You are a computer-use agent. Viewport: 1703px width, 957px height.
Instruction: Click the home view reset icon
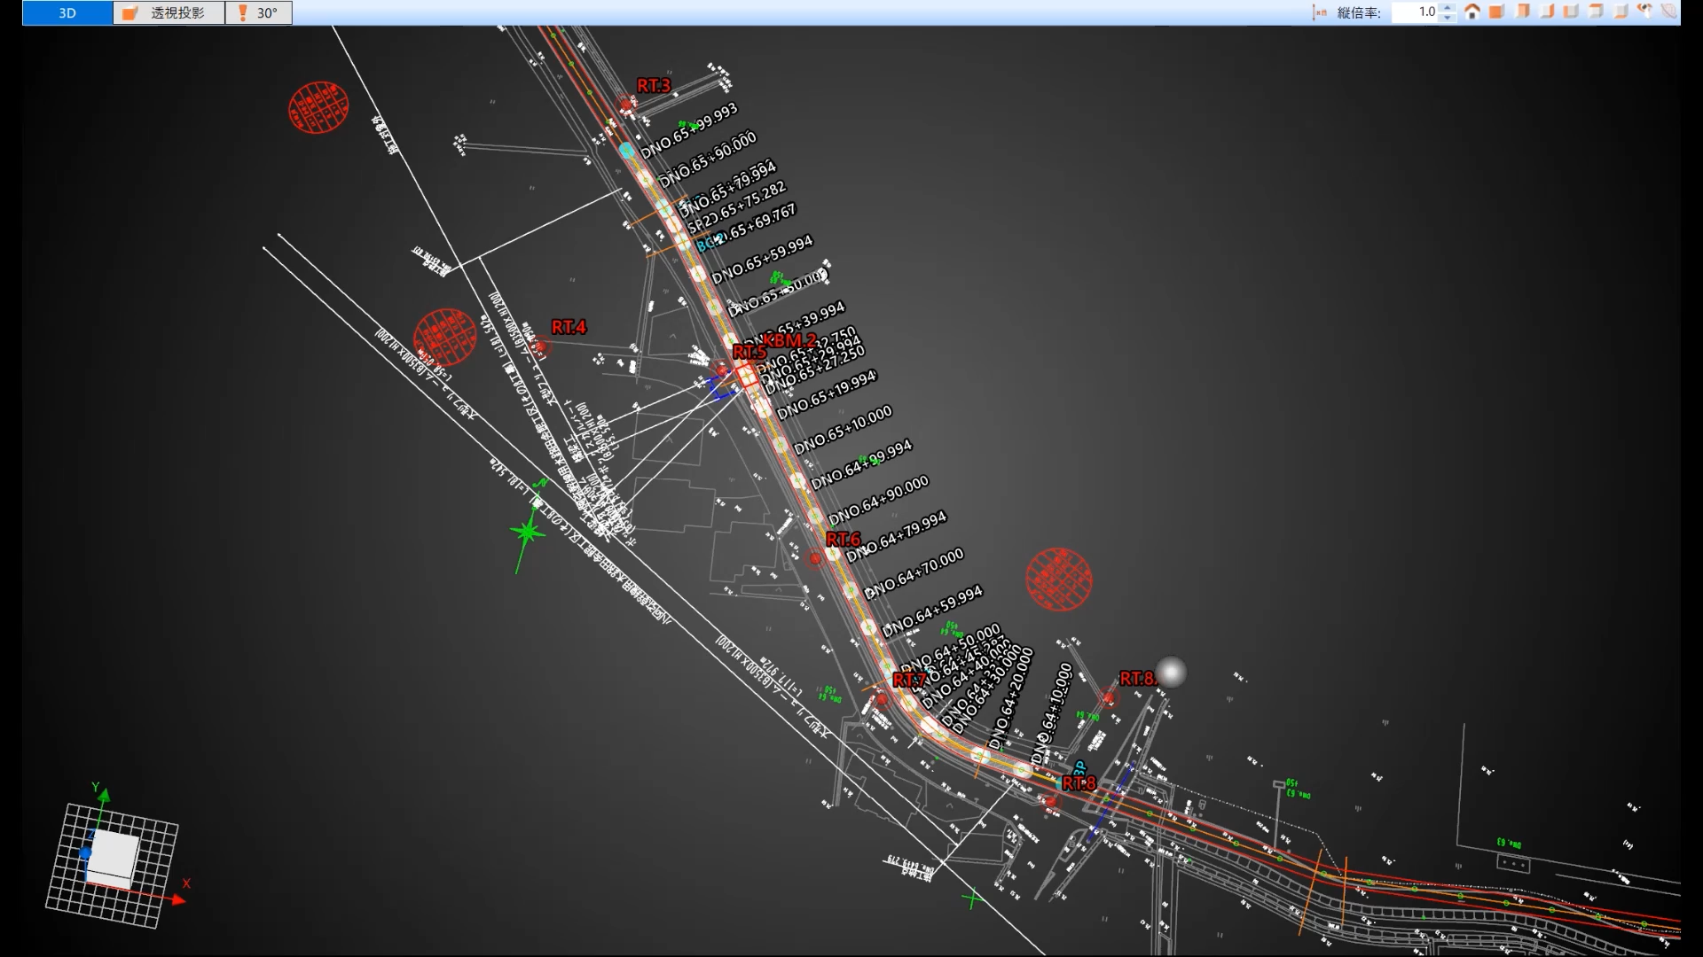tap(1472, 12)
